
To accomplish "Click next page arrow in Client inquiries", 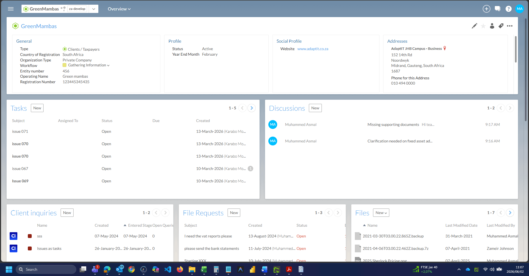I will pyautogui.click(x=165, y=213).
